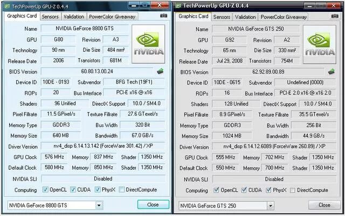Click the Close button in the GTS 250 window
This screenshot has width=345, height=216.
[325, 205]
